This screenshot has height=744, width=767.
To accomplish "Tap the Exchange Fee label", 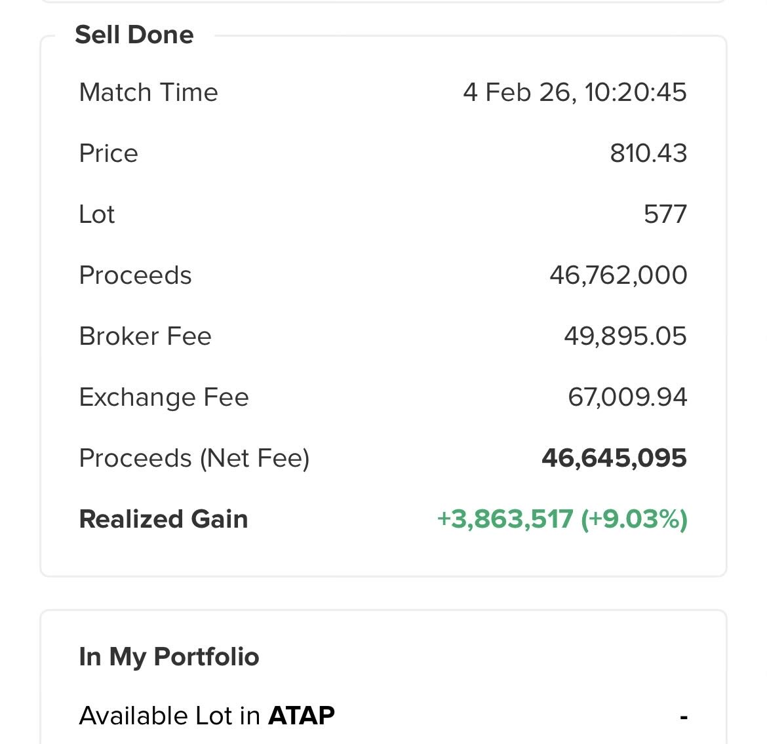I will tap(164, 397).
